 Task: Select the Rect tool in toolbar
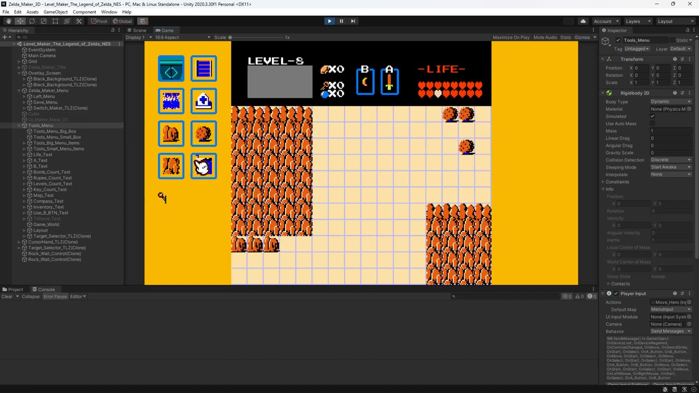click(x=55, y=21)
